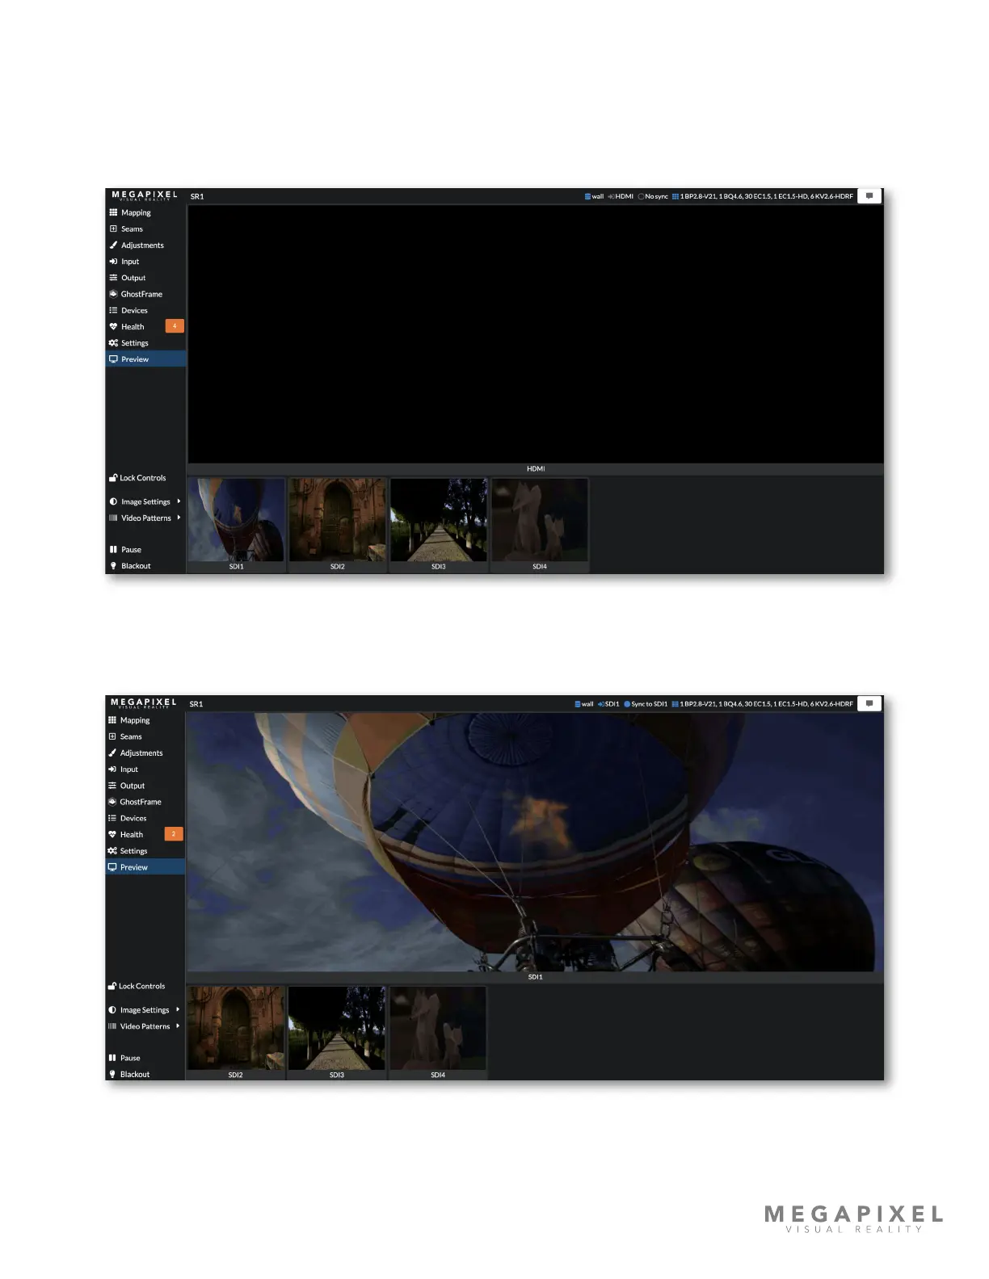Expand Image Settings arrow in the bottom sidebar
The image size is (989, 1279).
tap(178, 1009)
